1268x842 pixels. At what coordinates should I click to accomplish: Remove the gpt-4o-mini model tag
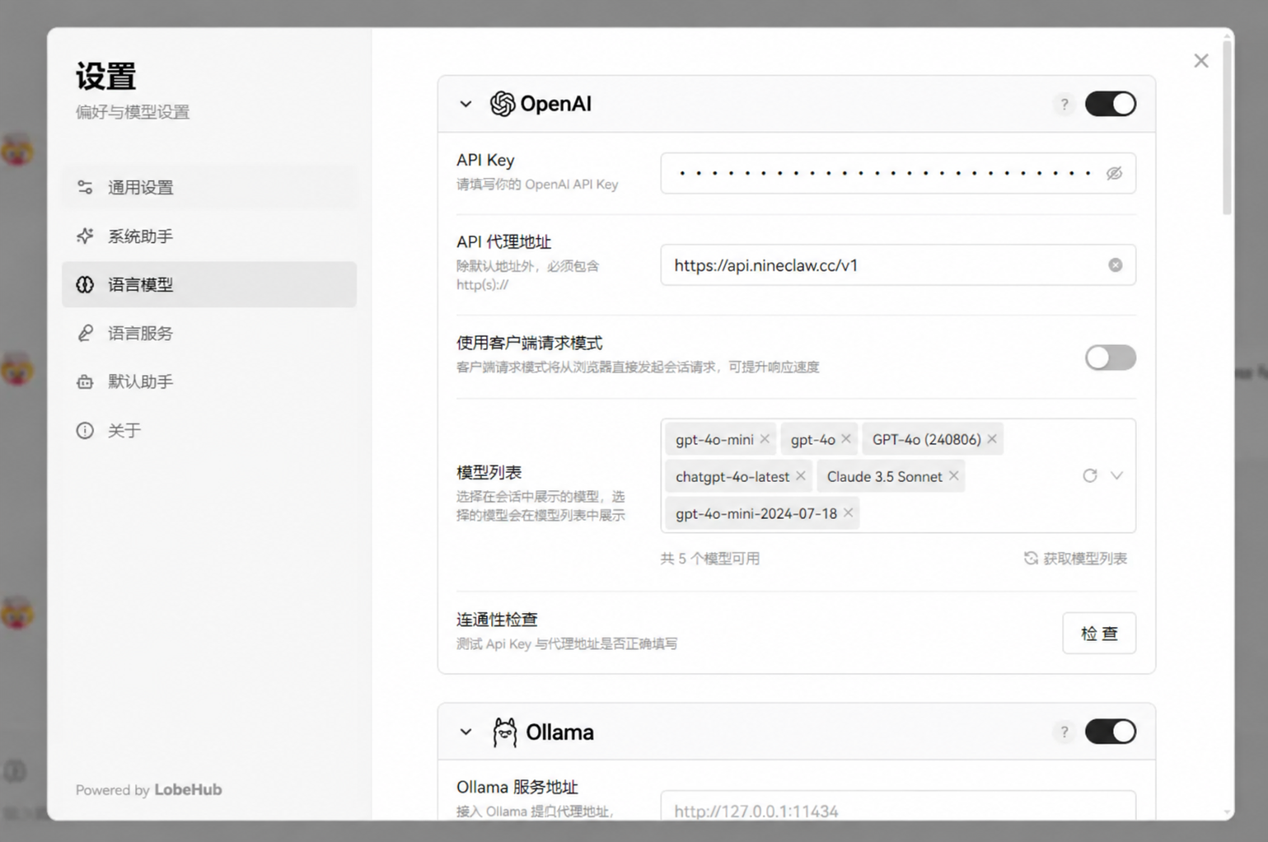765,439
